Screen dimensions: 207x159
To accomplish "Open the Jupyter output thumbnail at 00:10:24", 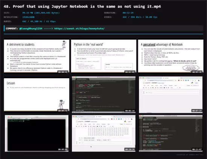I will click(103, 133).
